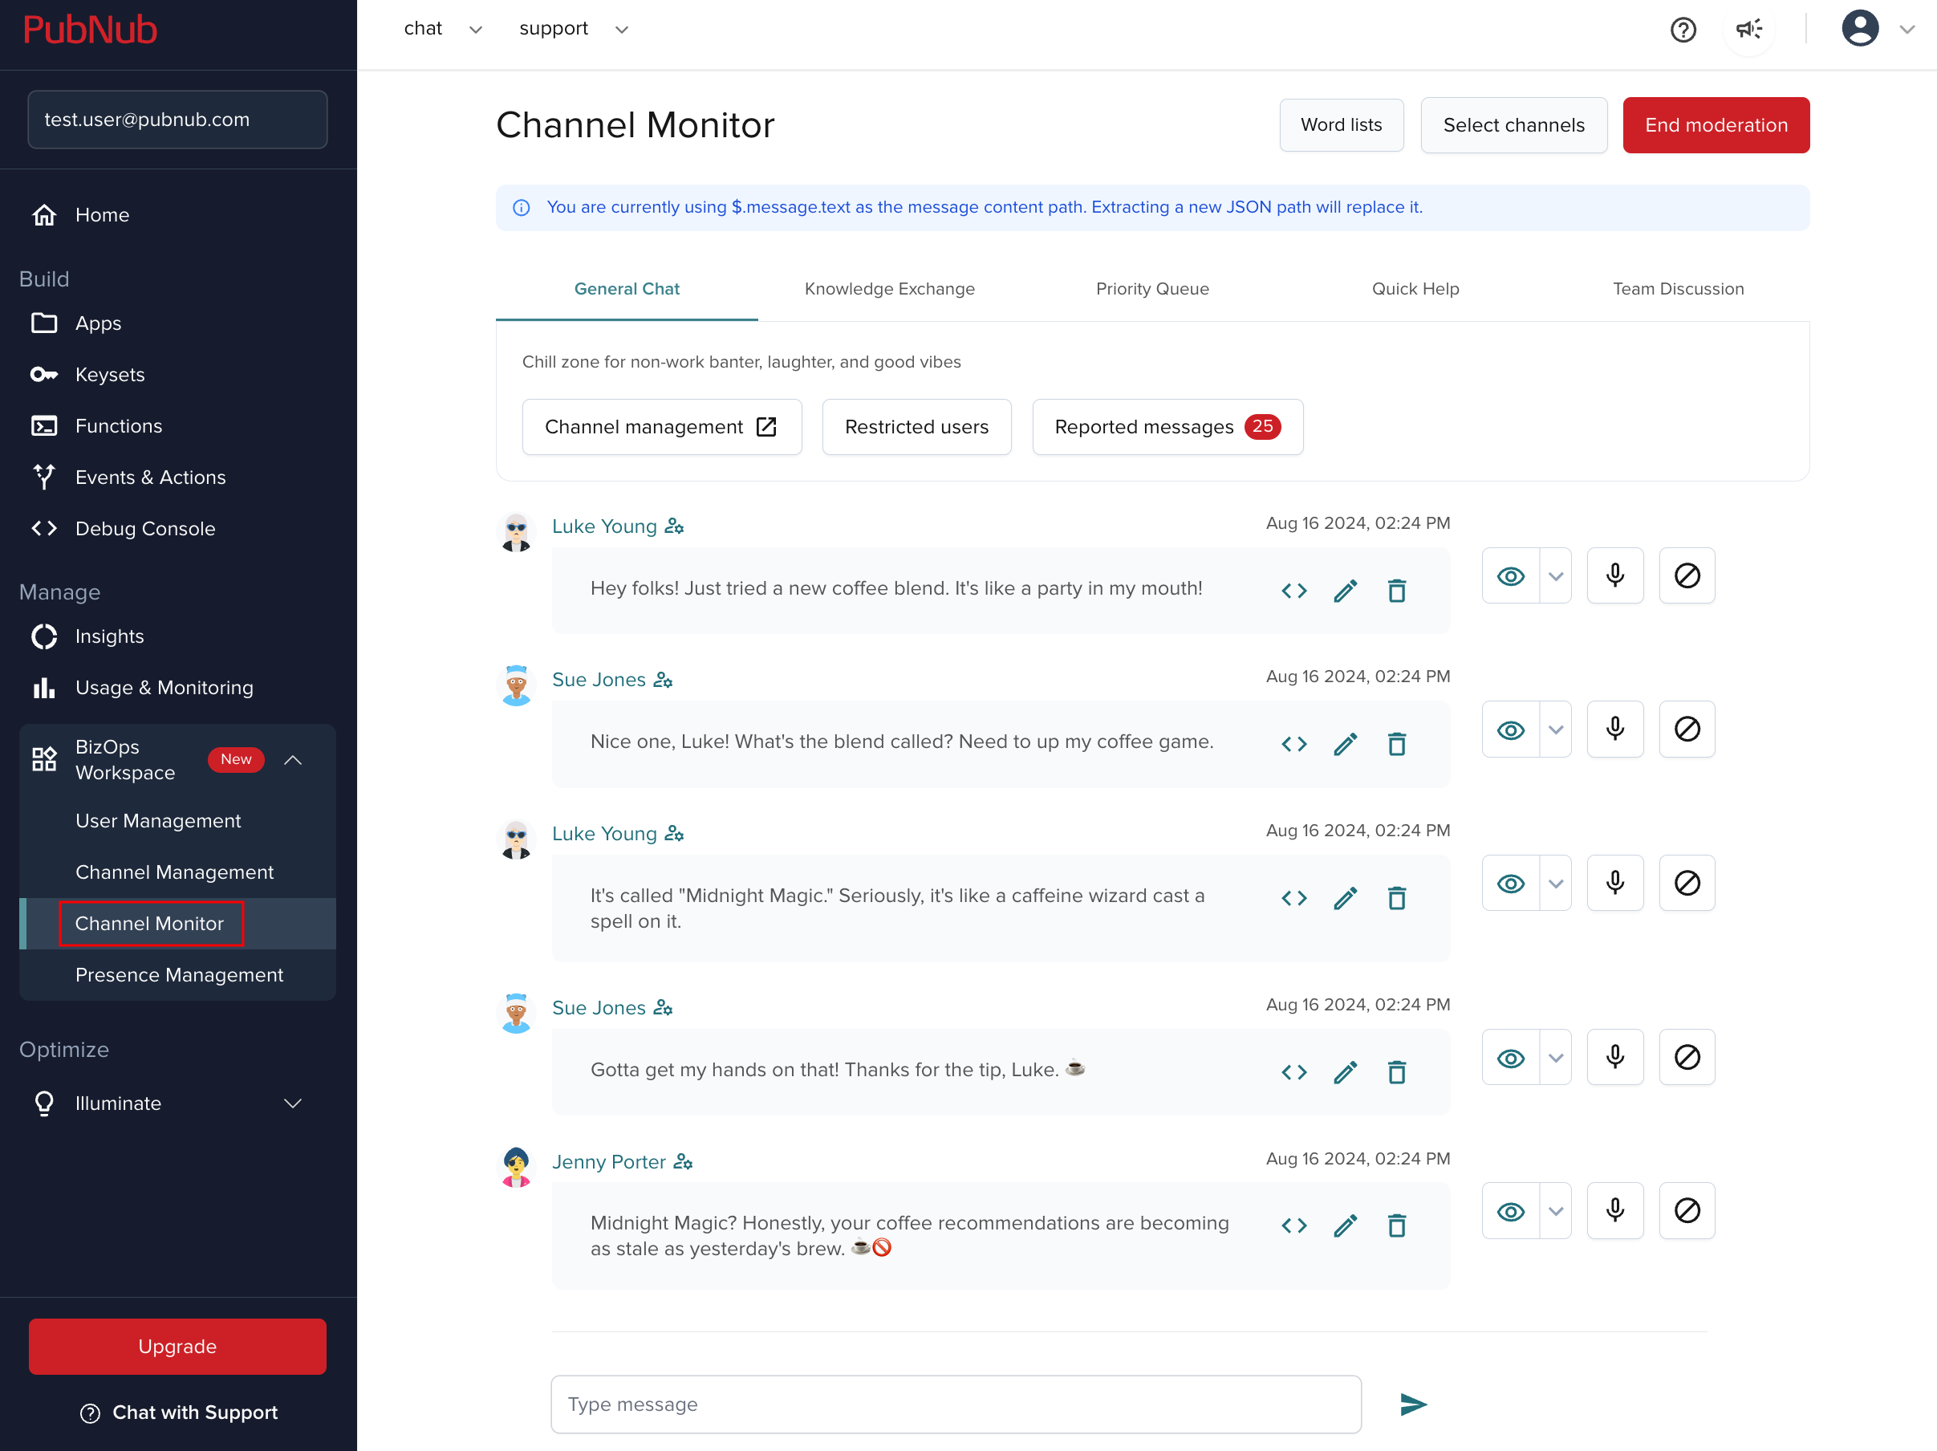Edit Jenny Porter's message
Viewport: 1937px width, 1451px height.
[x=1345, y=1226]
